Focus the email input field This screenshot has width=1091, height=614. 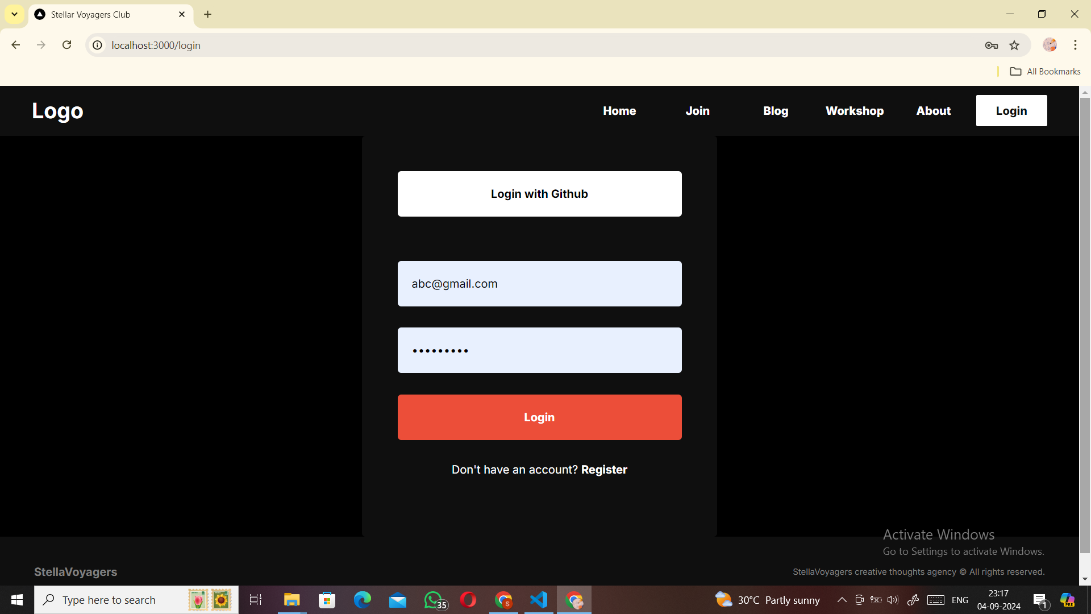(x=539, y=284)
